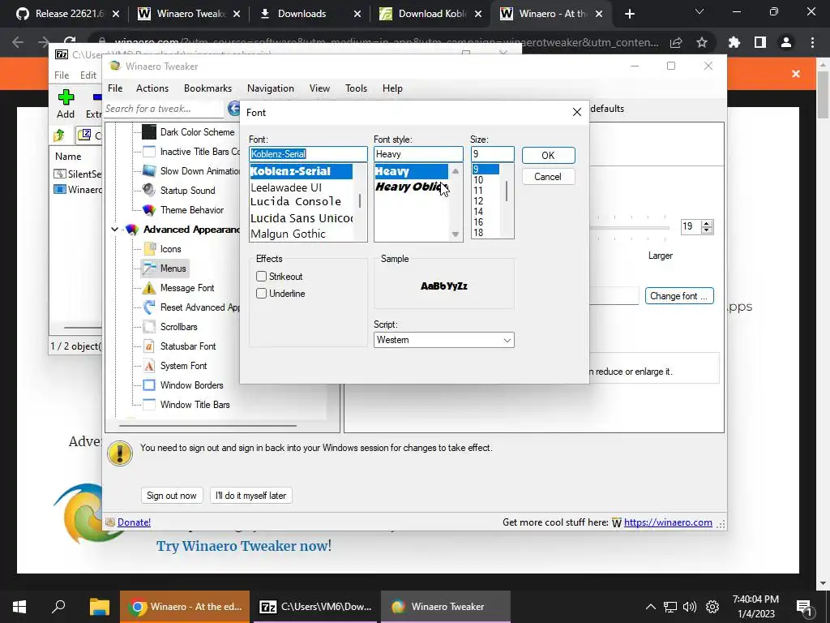Click the System Font icon

tap(149, 366)
